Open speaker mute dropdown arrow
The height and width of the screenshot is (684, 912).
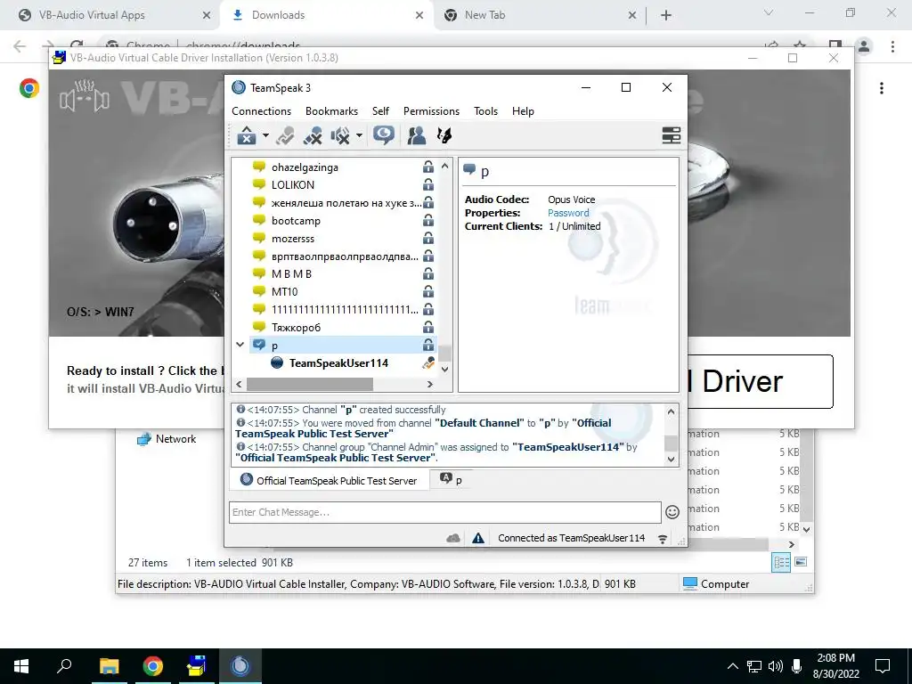359,135
